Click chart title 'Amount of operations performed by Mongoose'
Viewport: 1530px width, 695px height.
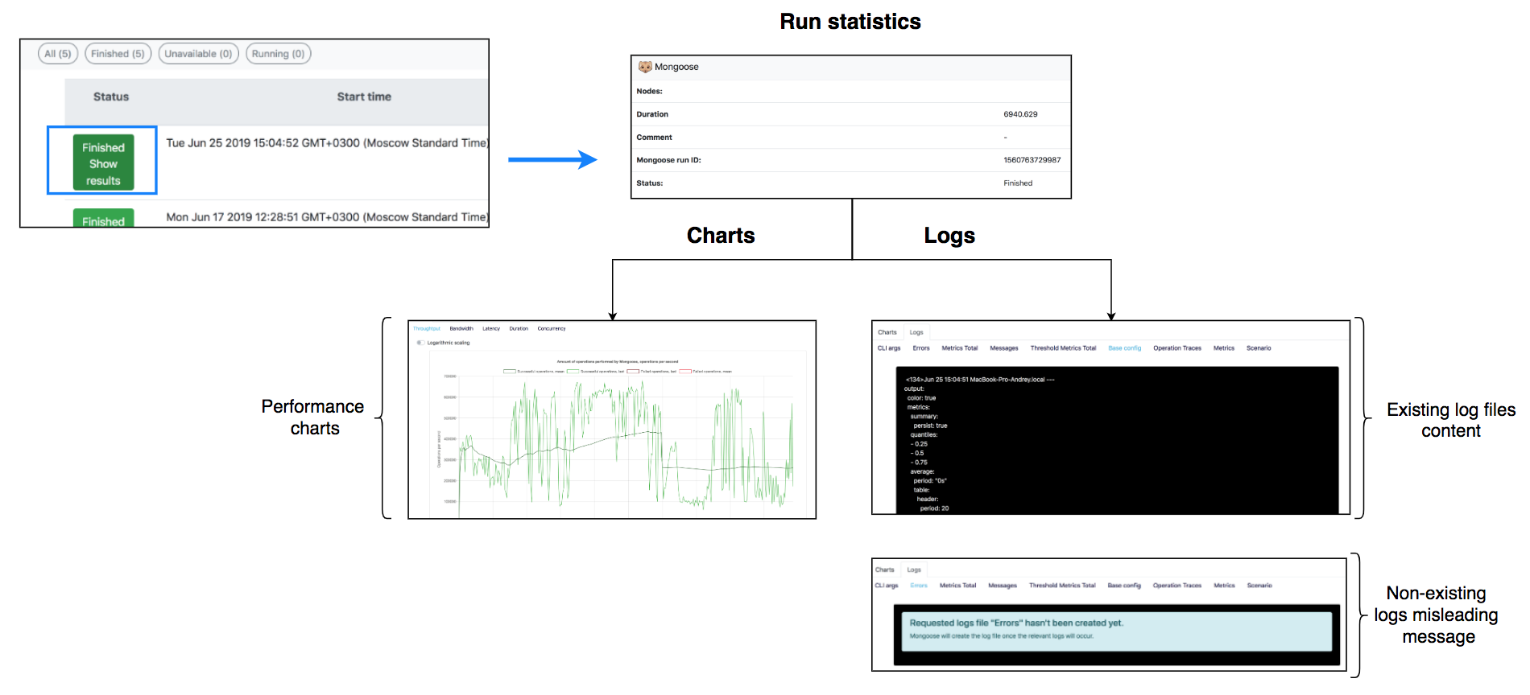[x=618, y=362]
